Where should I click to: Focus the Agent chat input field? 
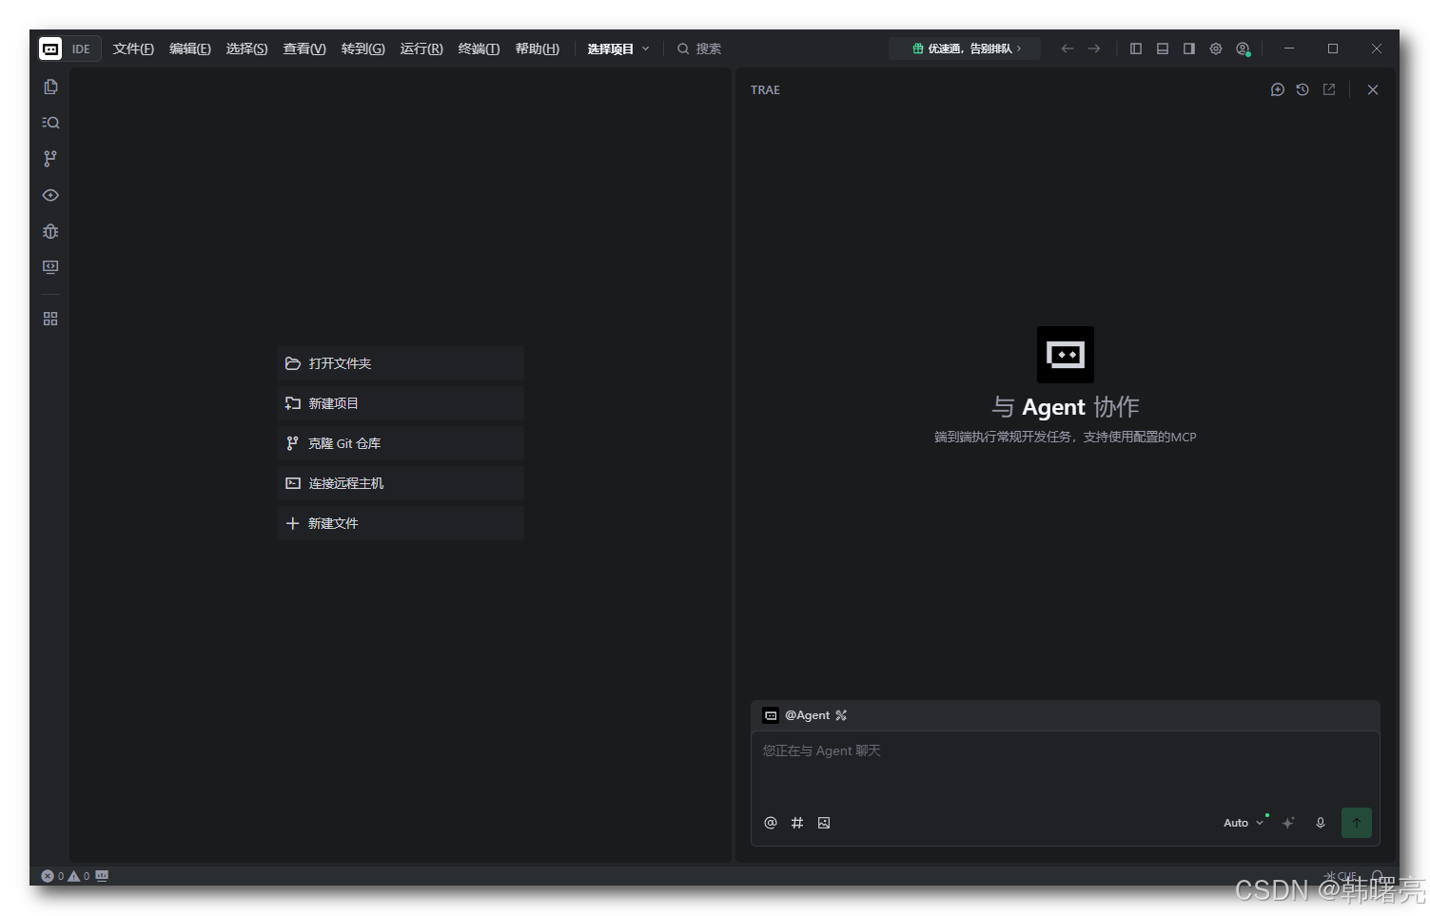click(x=1066, y=769)
